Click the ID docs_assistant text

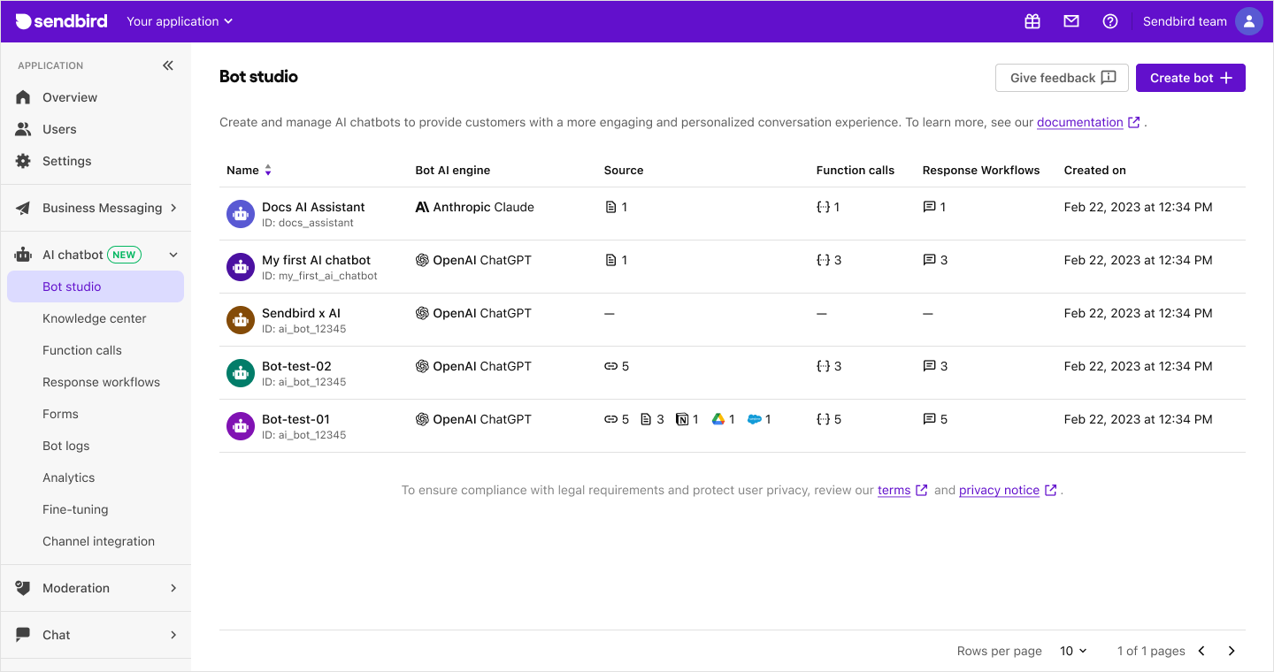[x=308, y=223]
